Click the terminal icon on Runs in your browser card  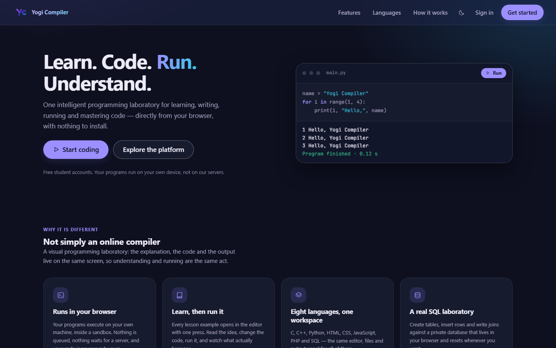61,295
